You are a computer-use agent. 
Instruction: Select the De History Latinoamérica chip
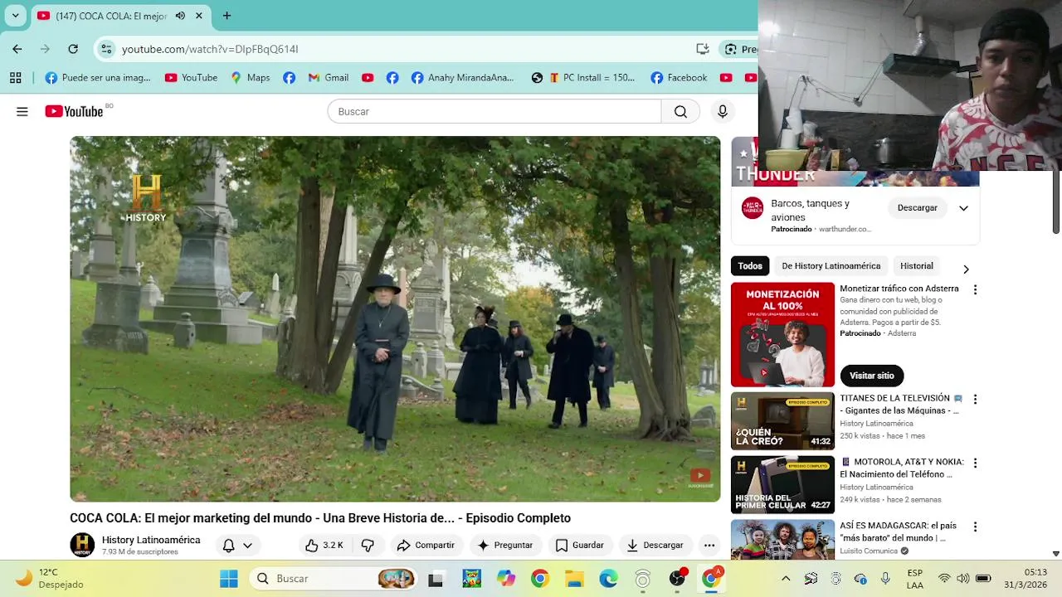831,266
